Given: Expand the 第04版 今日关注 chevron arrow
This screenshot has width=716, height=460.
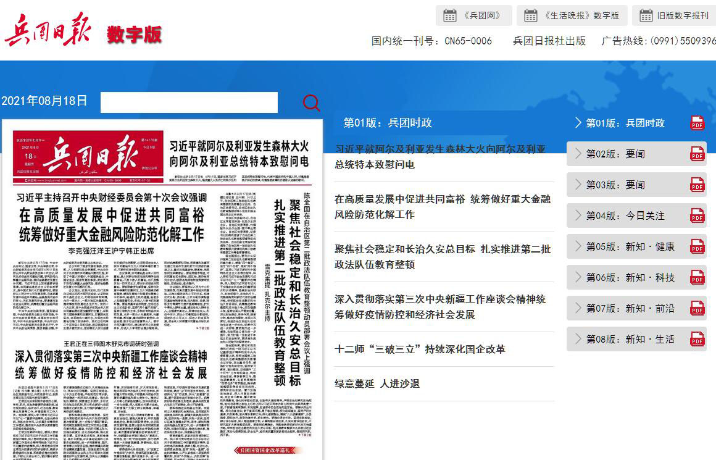Looking at the screenshot, I should point(578,215).
